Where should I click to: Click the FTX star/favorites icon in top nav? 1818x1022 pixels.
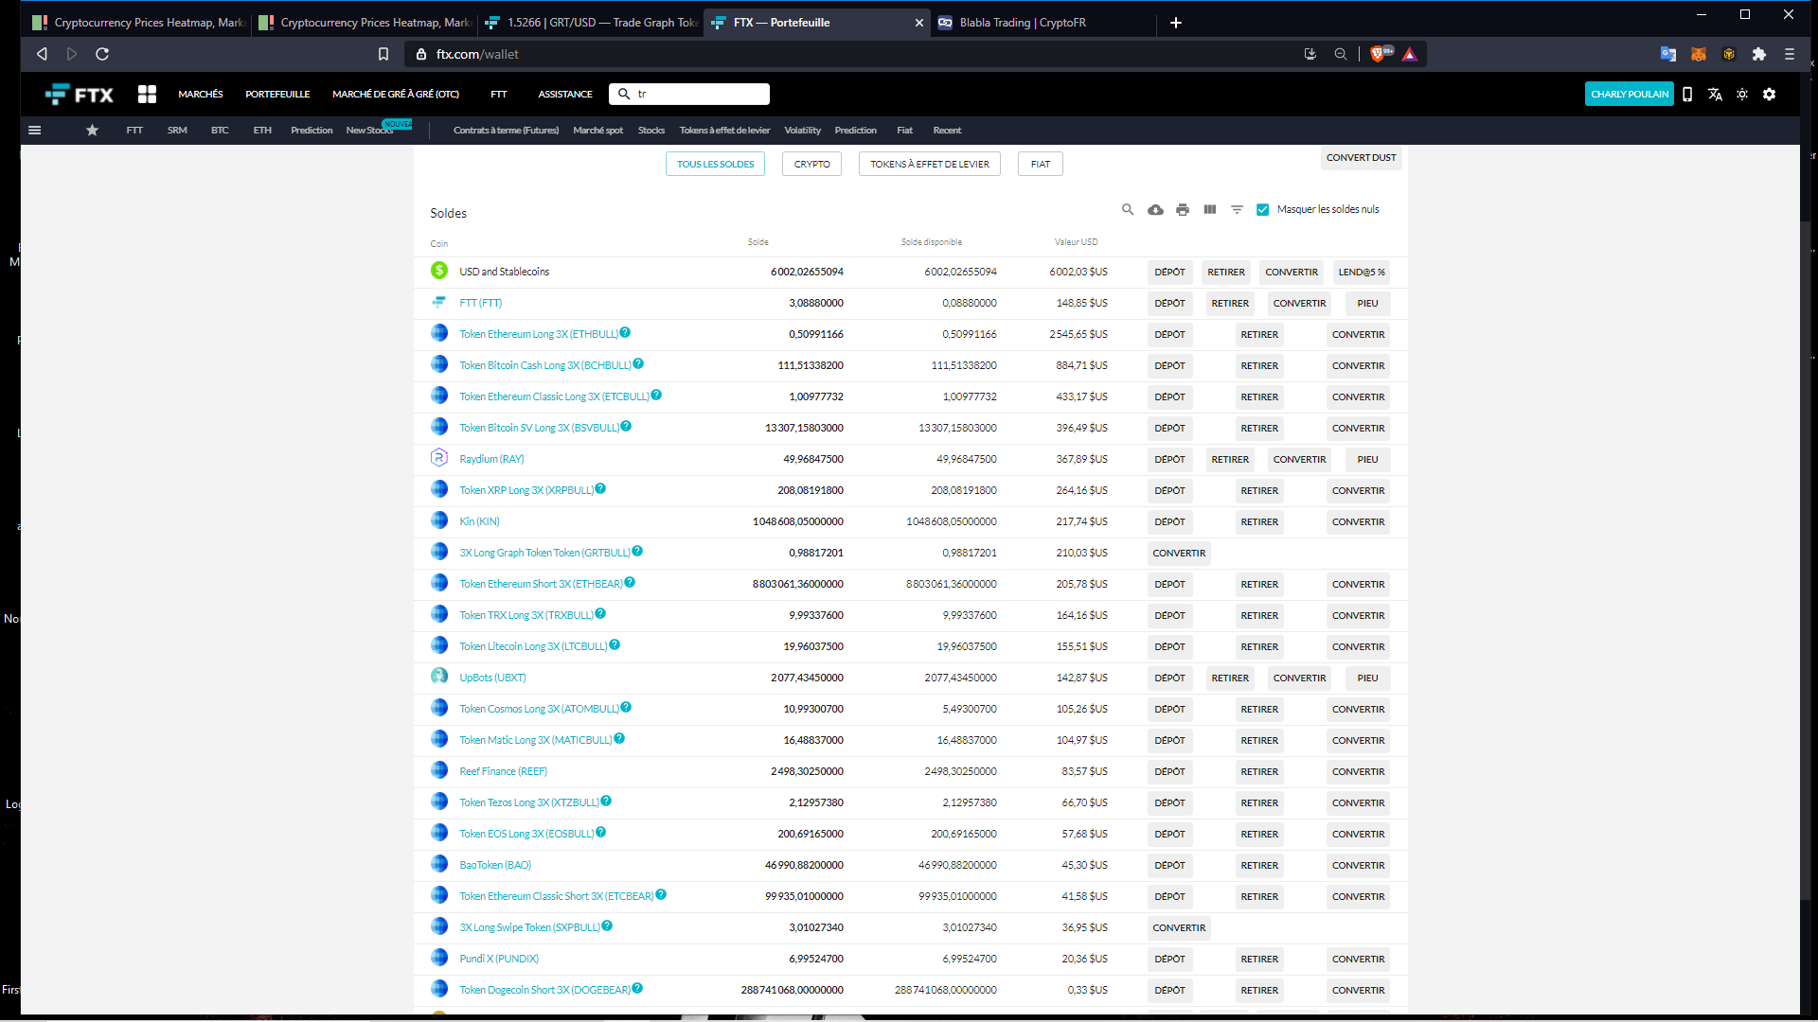click(91, 130)
